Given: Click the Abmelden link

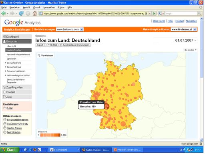Looking at the screenshot, I should point(191,21).
